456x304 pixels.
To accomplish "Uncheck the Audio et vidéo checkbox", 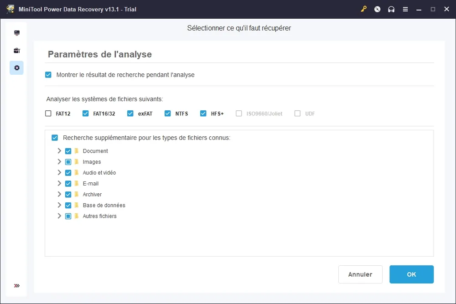I will point(68,173).
